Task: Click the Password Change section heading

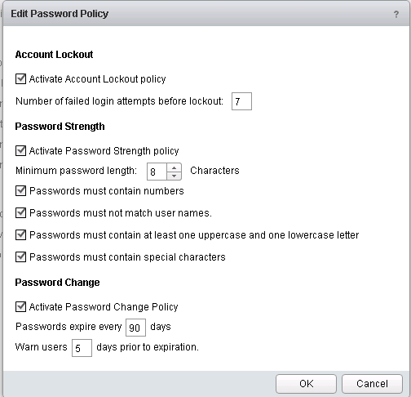Action: (x=57, y=283)
